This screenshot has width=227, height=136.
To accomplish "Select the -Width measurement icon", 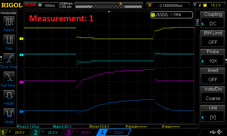I will click(x=9, y=114).
